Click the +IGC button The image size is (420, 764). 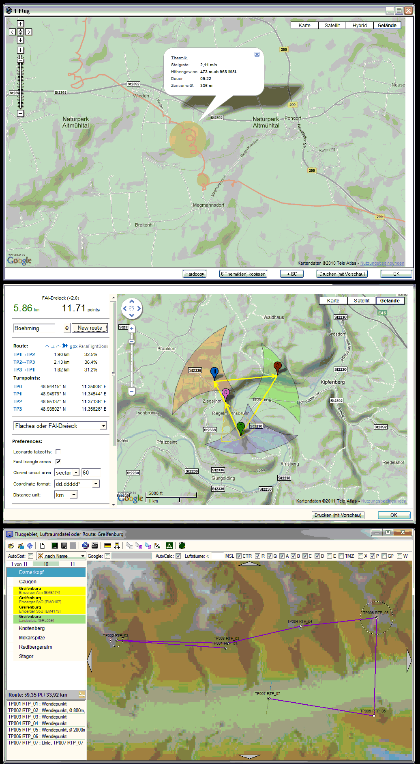pos(292,274)
